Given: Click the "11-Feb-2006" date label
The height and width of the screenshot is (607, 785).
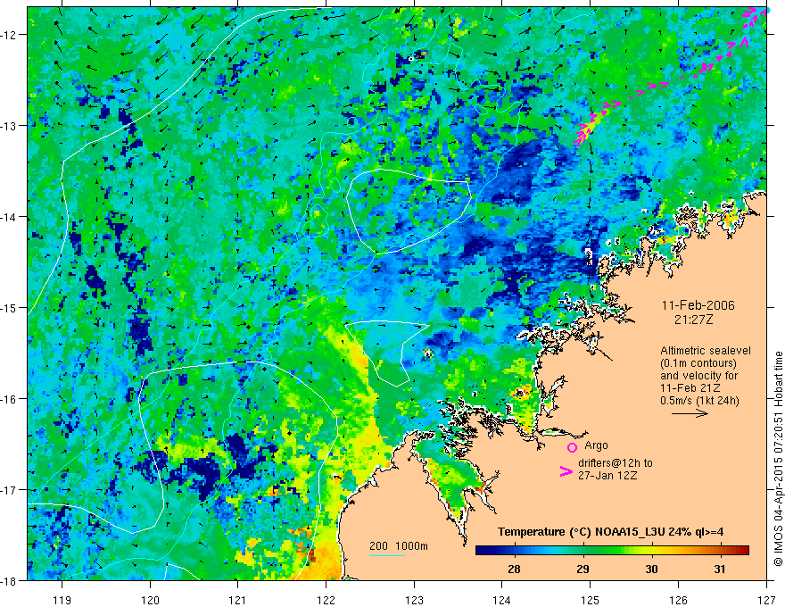Looking at the screenshot, I should [698, 305].
